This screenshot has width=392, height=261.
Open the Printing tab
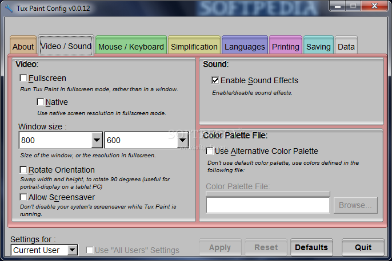[x=286, y=45]
